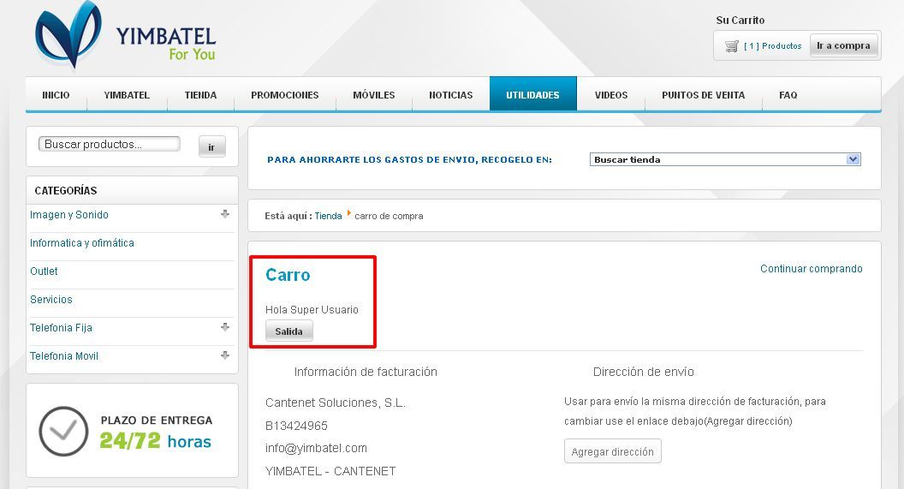Open Informatica y ofimática category

tap(82, 242)
